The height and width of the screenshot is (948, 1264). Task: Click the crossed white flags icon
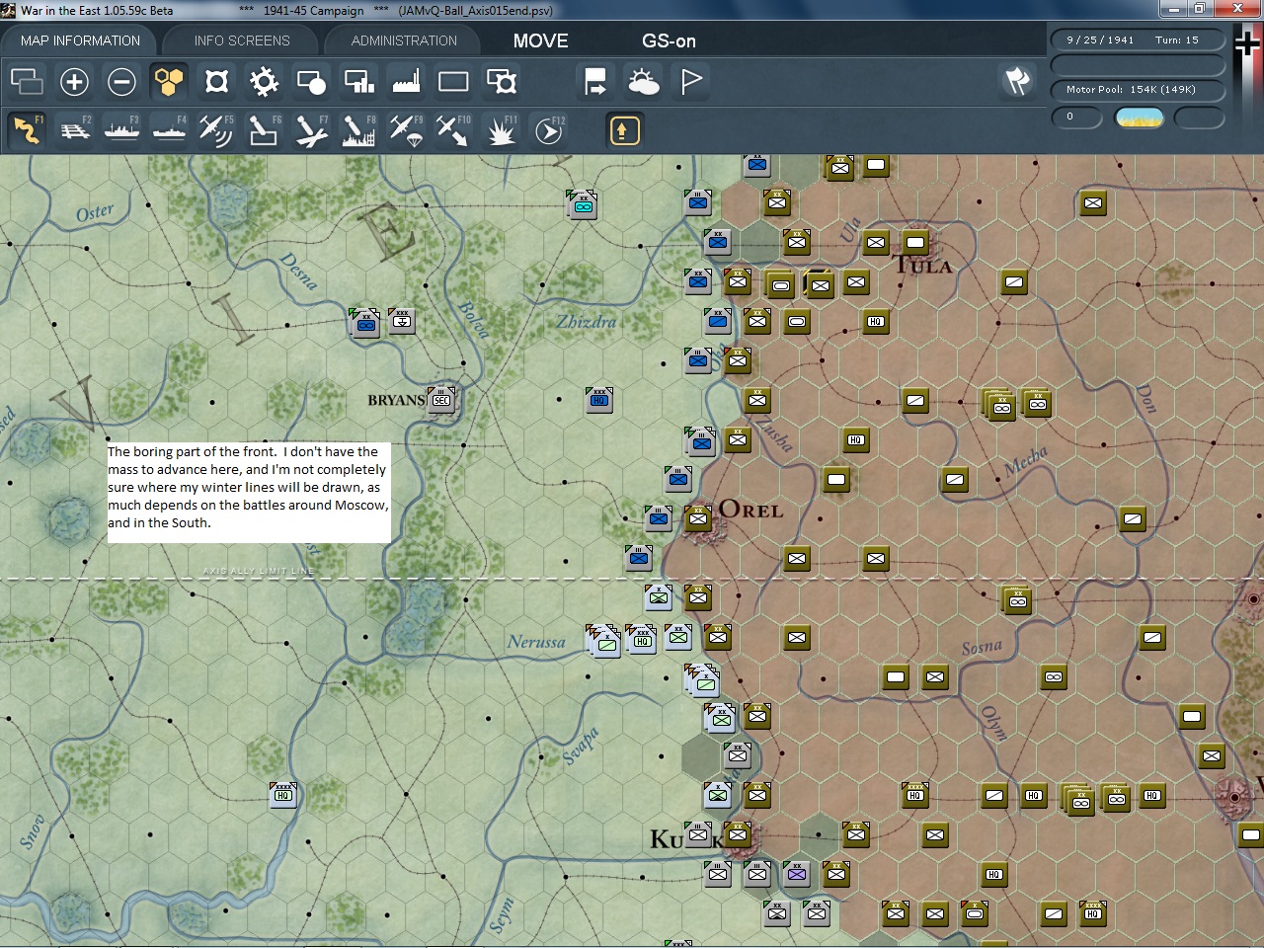coord(1017,81)
